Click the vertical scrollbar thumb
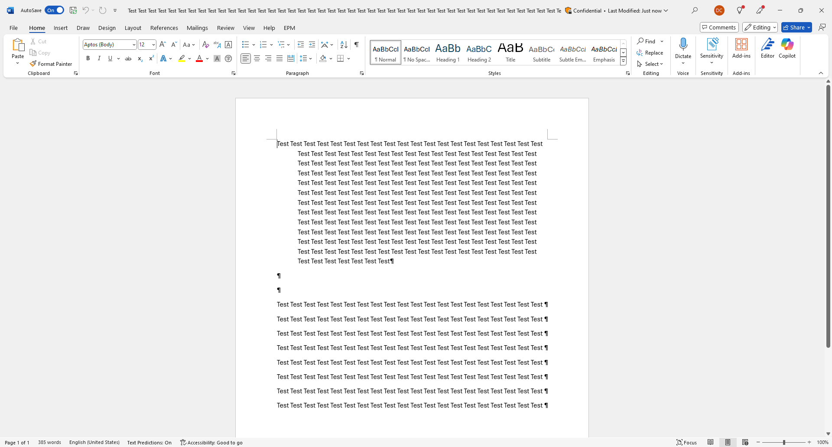The width and height of the screenshot is (832, 447). click(828, 216)
